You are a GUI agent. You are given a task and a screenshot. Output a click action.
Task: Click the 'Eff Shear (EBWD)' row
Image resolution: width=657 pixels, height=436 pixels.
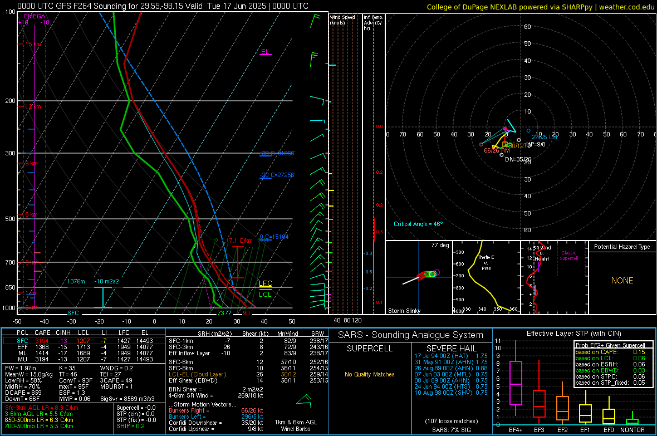[x=249, y=380]
